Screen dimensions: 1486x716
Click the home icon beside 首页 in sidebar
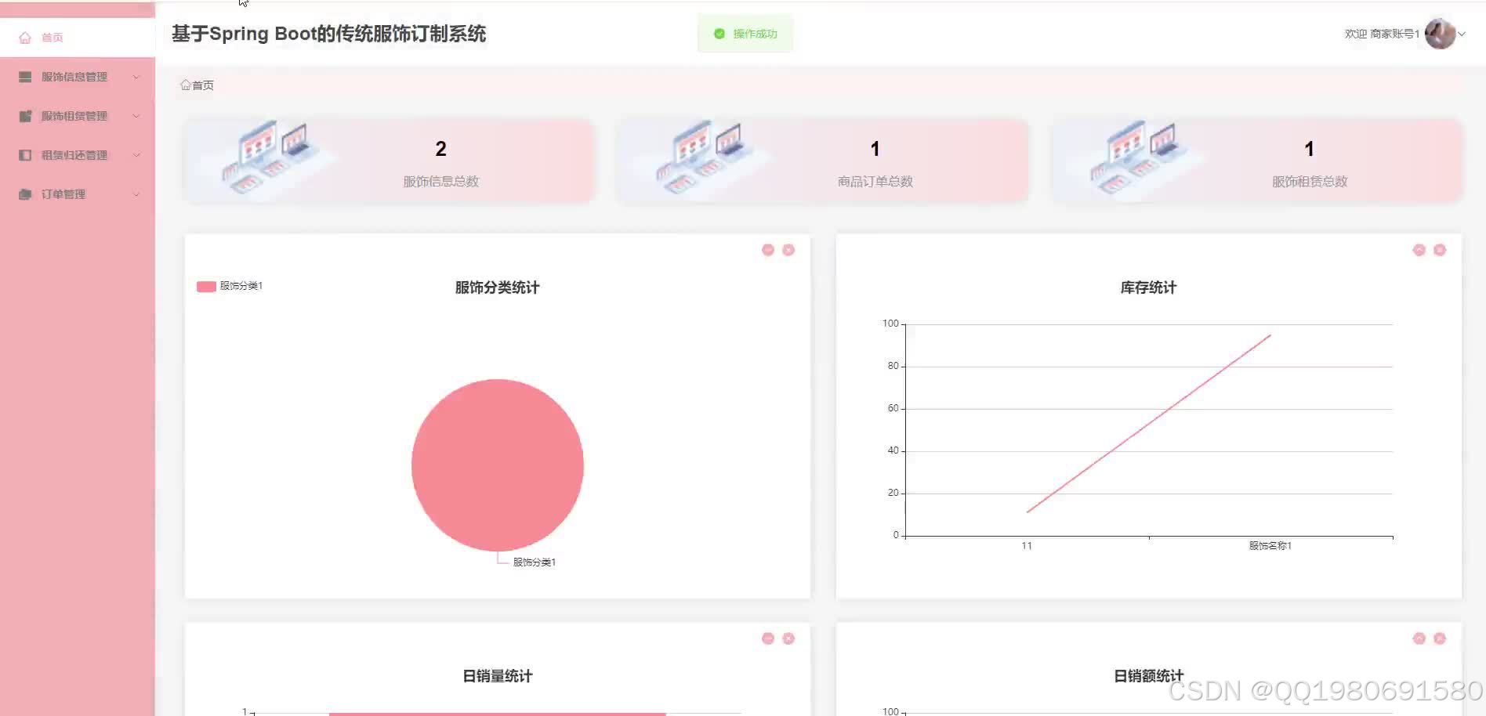pos(24,37)
